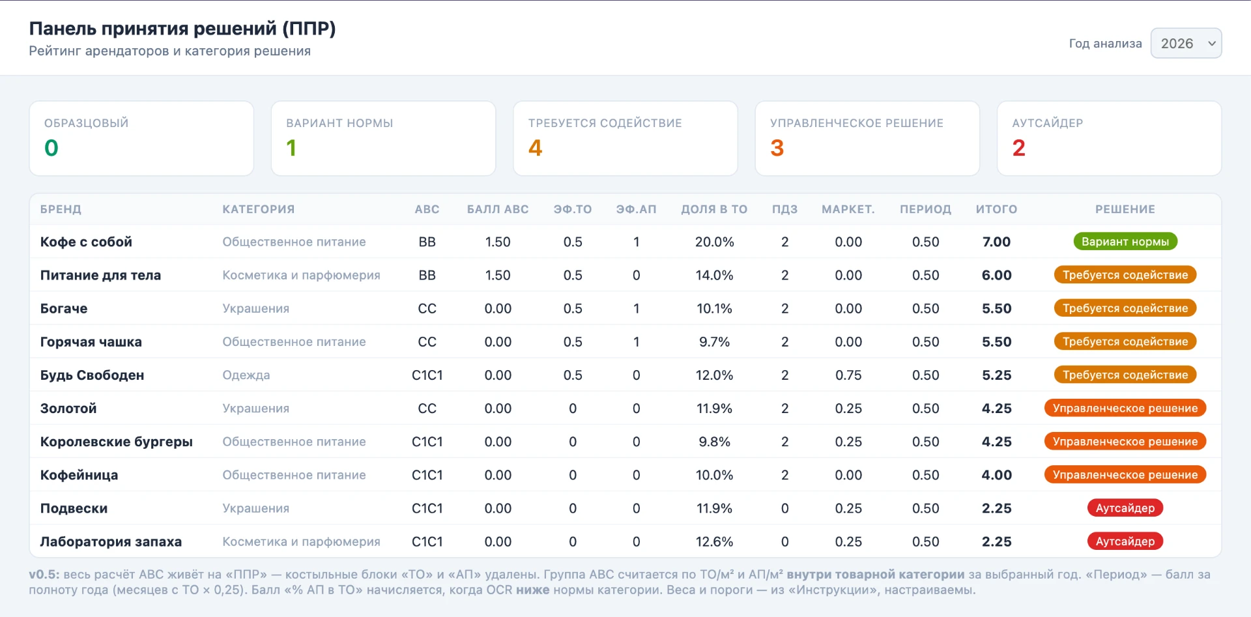
Task: Click the Аутсайдер summary card
Action: [x=1109, y=138]
